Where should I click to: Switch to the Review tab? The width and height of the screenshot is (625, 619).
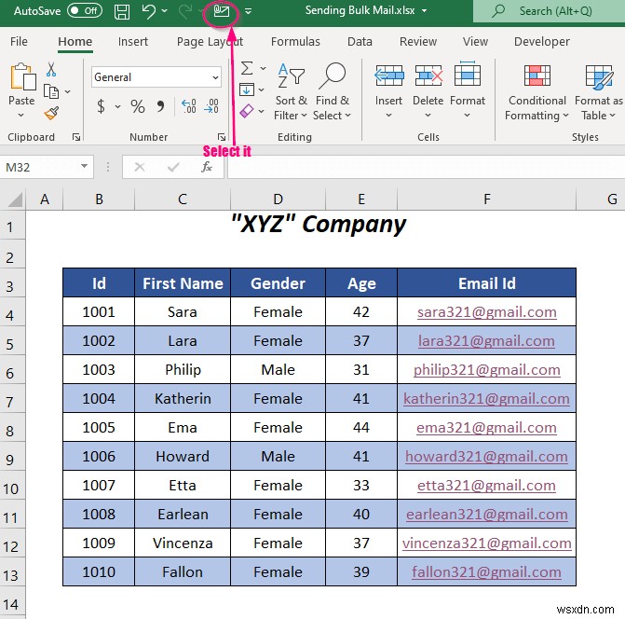(x=418, y=41)
